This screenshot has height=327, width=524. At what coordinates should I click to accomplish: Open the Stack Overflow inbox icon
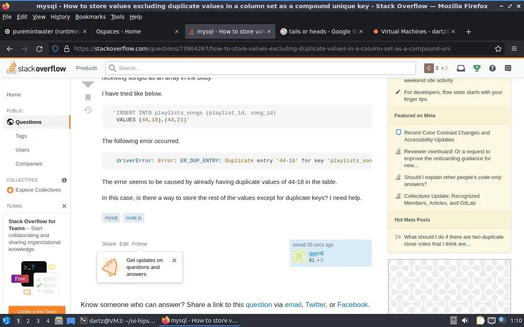(461, 68)
